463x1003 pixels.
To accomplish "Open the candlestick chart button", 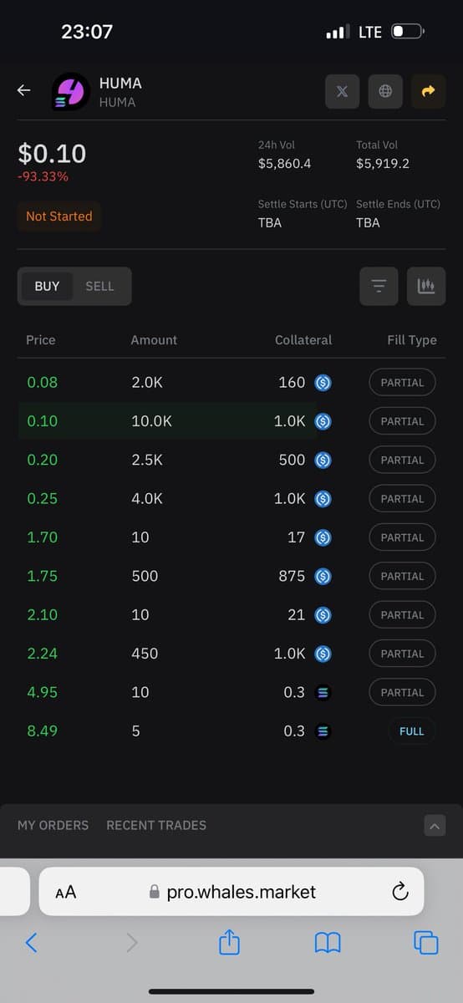I will pos(426,286).
